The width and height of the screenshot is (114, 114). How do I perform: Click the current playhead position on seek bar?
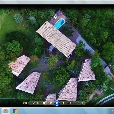click(x=13, y=99)
